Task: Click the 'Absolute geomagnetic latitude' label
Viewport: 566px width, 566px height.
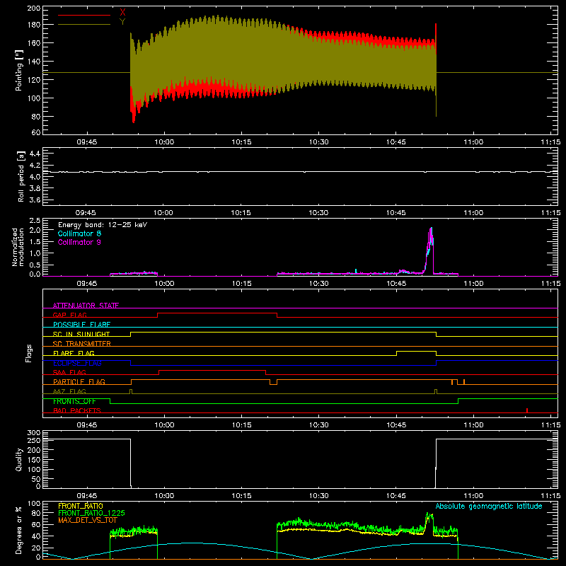Action: 489,506
